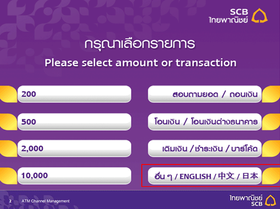Click yellow leaf icon beside ENGLISH option
The image size is (280, 209).
point(271,176)
